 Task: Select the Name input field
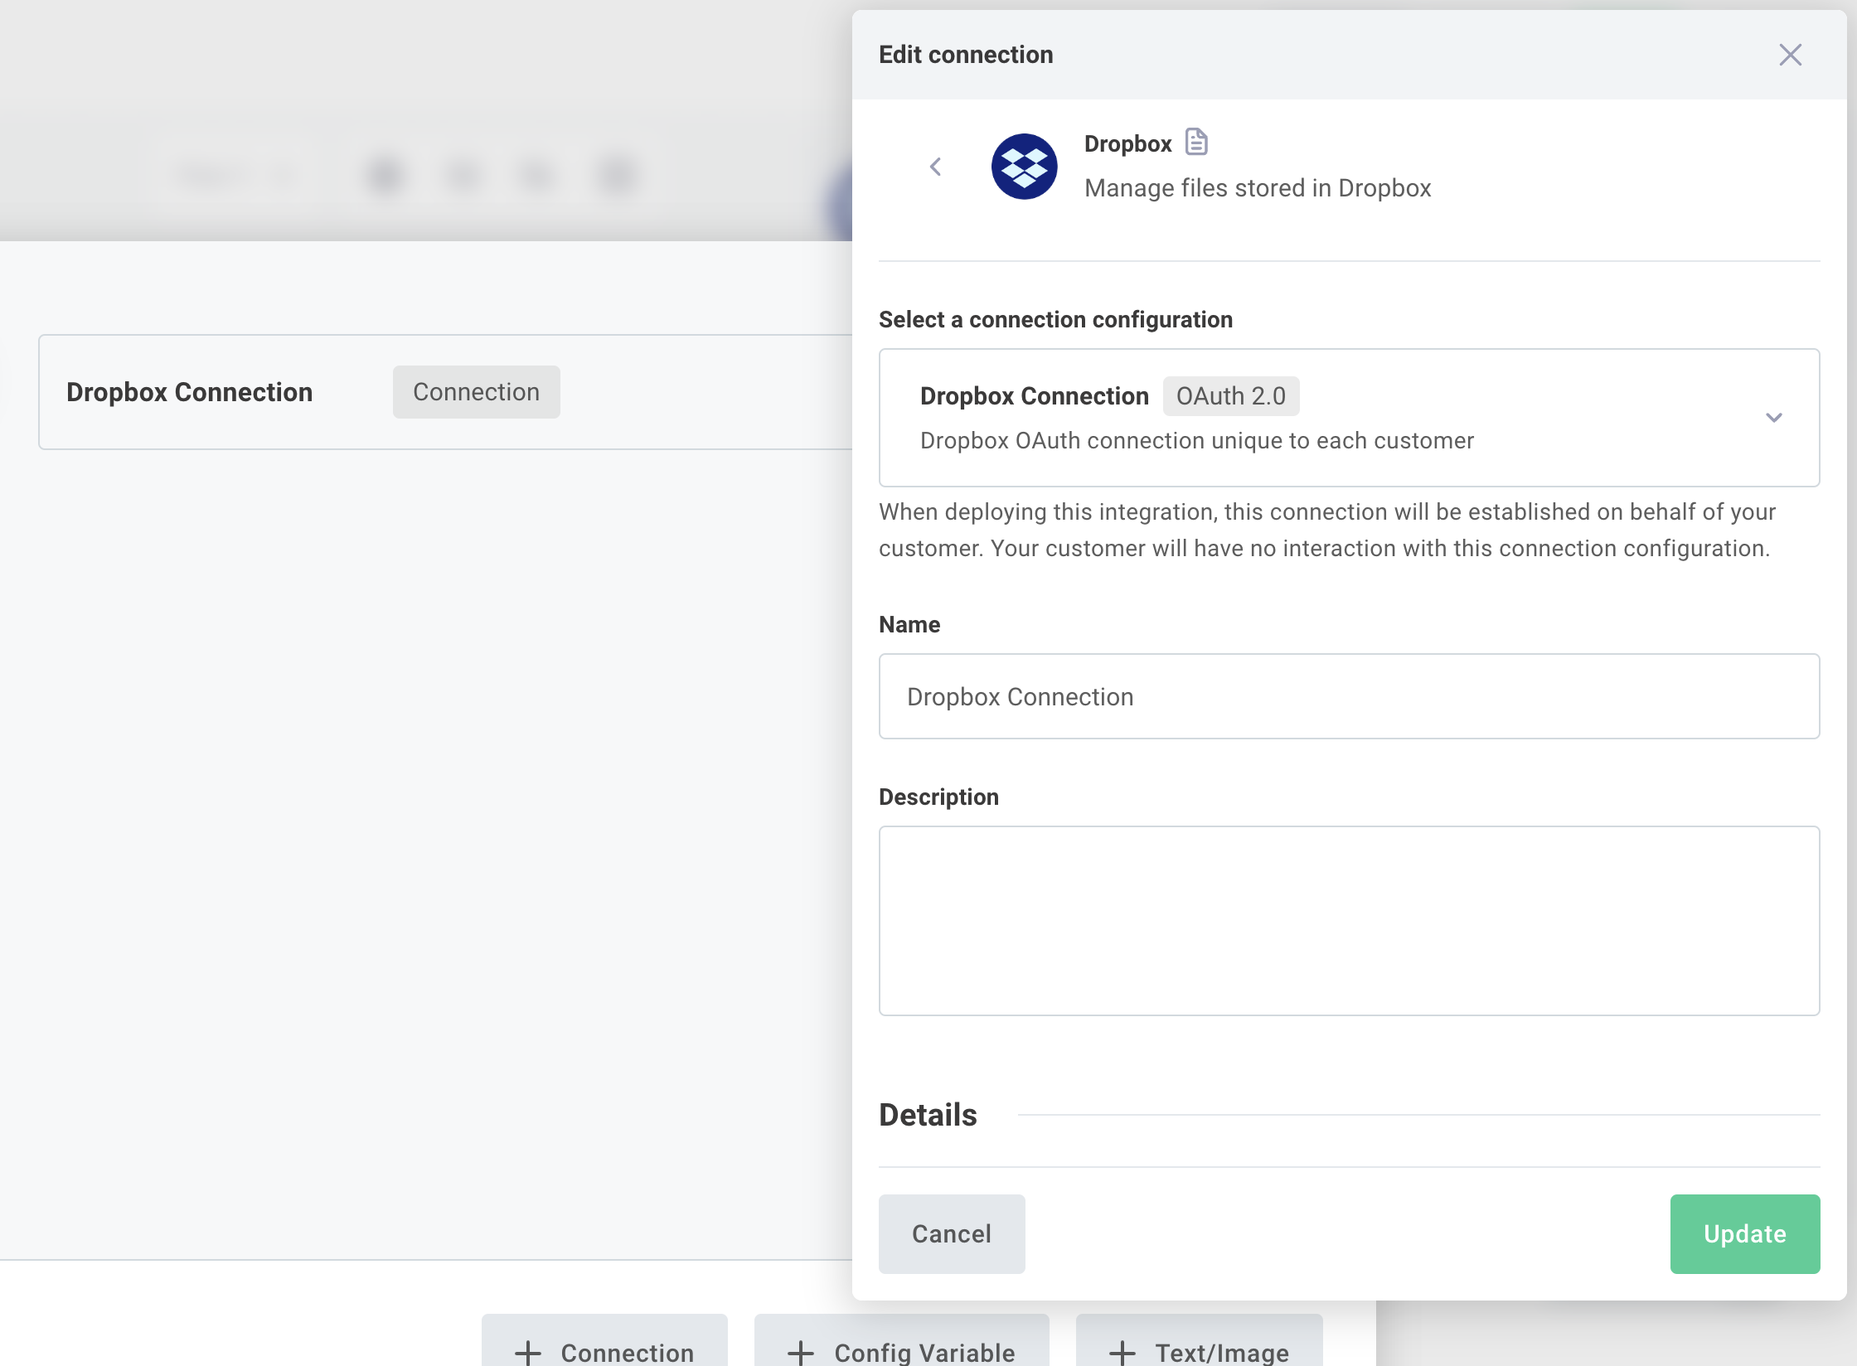(x=1349, y=696)
